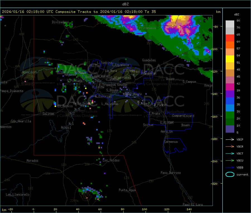Screen dimensions: 251x213
Task: Click the 'S_Rosas' map label
Action: point(112,90)
